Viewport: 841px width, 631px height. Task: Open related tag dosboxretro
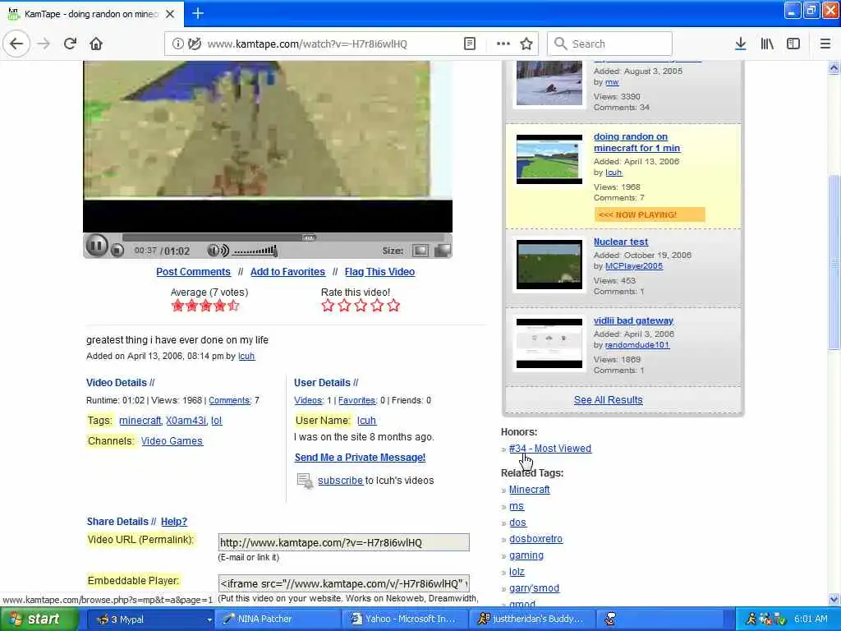[x=535, y=539]
